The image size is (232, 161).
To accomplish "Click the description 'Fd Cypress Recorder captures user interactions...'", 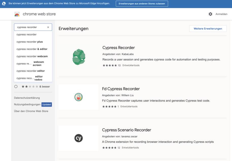I will 156,101.
